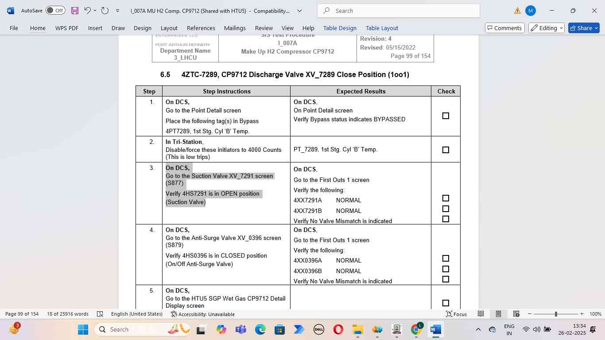605x340 pixels.
Task: Switch to Read Mode view icon
Action: pos(481,314)
